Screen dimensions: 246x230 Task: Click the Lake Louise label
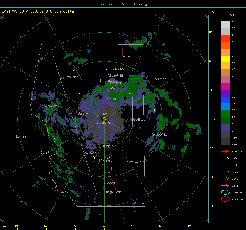coord(21,134)
